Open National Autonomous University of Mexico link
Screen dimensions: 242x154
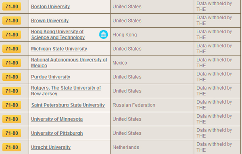point(69,63)
